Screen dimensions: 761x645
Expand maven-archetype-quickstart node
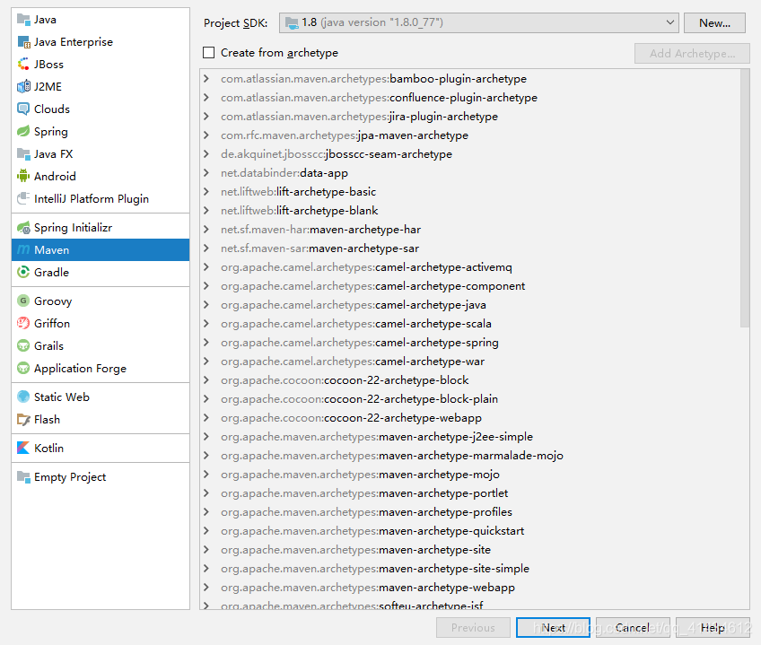206,530
